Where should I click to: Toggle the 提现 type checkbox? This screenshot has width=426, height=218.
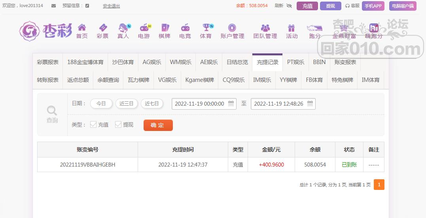[118, 125]
